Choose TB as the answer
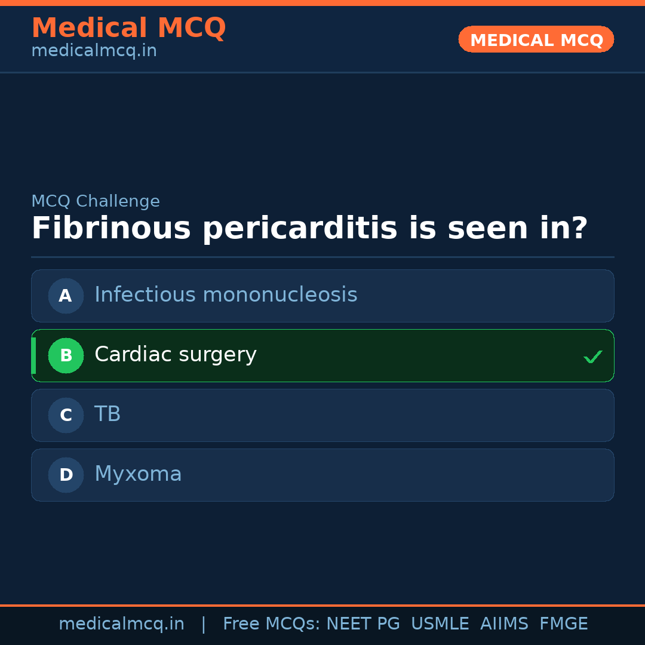 click(x=107, y=414)
